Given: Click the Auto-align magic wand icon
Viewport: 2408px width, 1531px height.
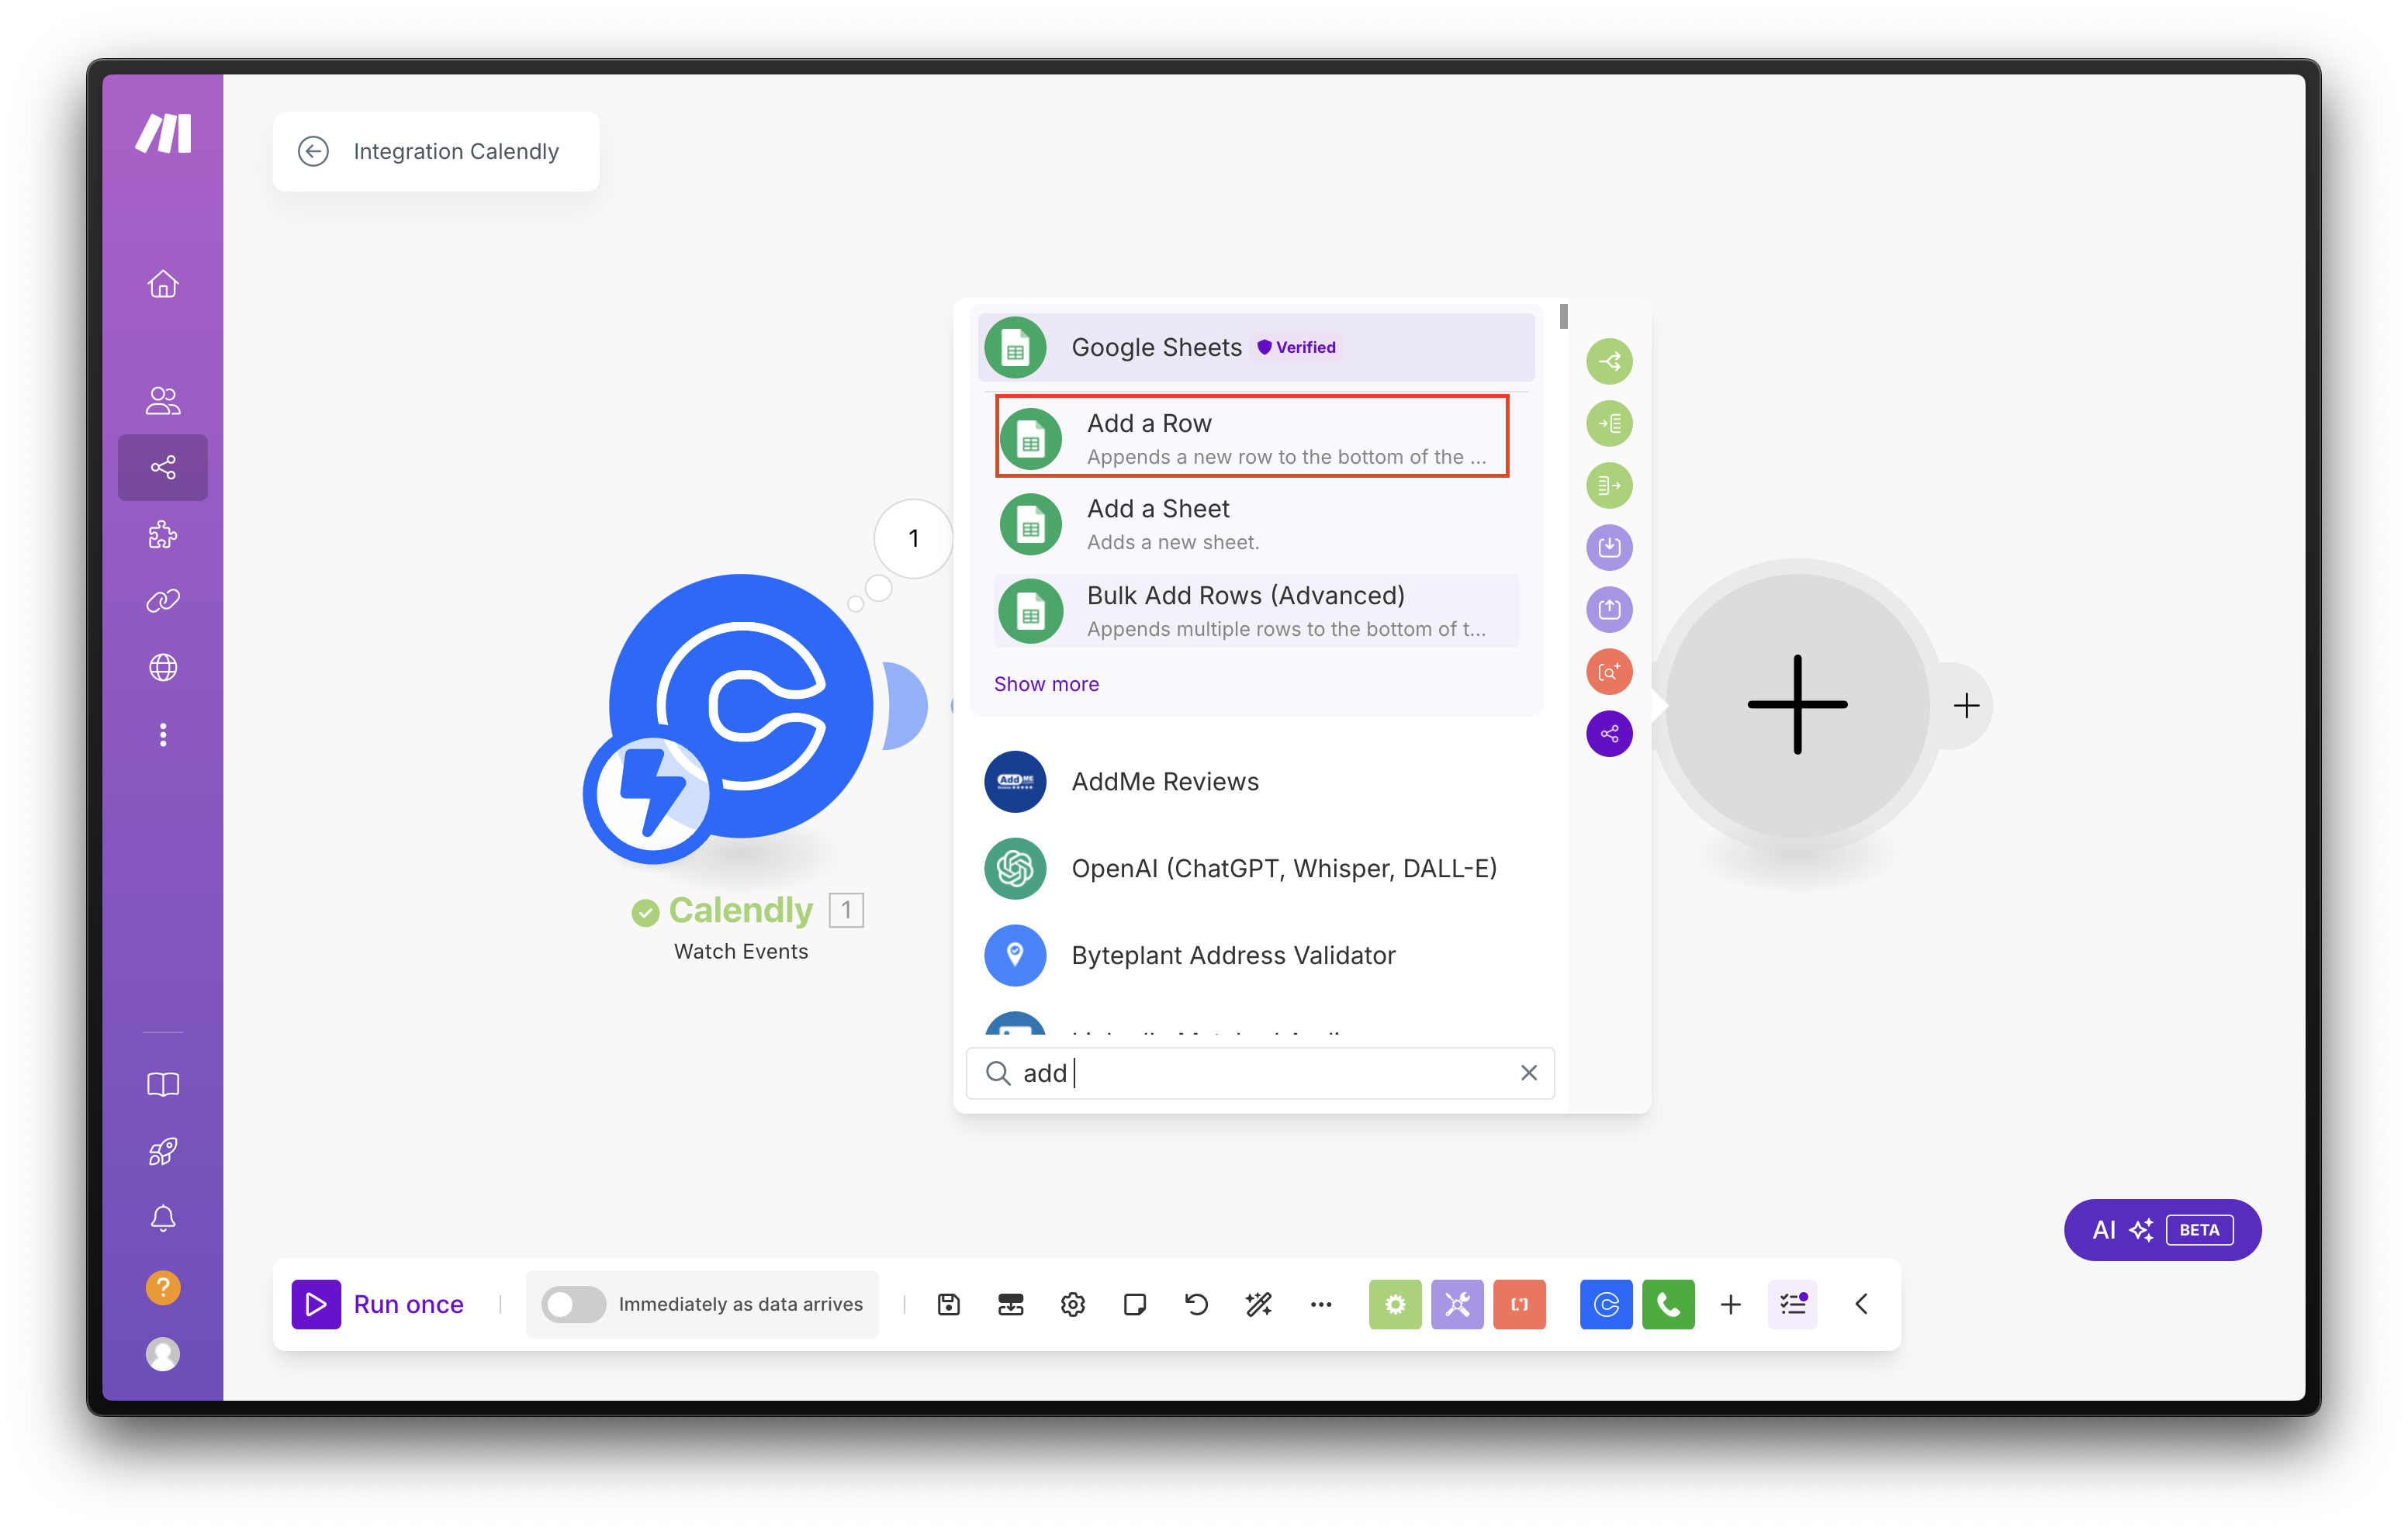Looking at the screenshot, I should pos(1258,1304).
